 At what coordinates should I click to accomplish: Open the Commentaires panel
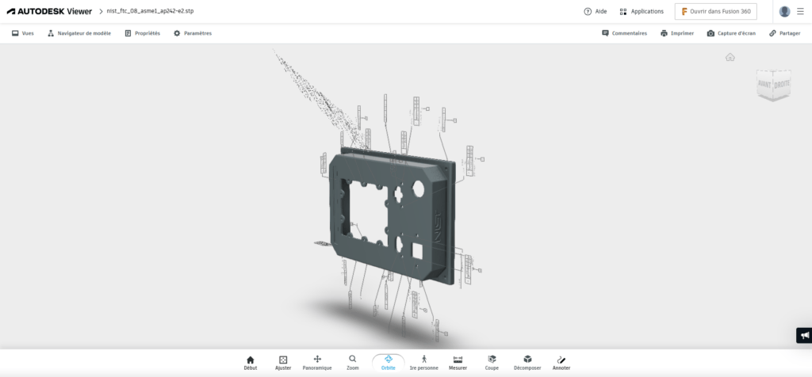click(x=624, y=33)
